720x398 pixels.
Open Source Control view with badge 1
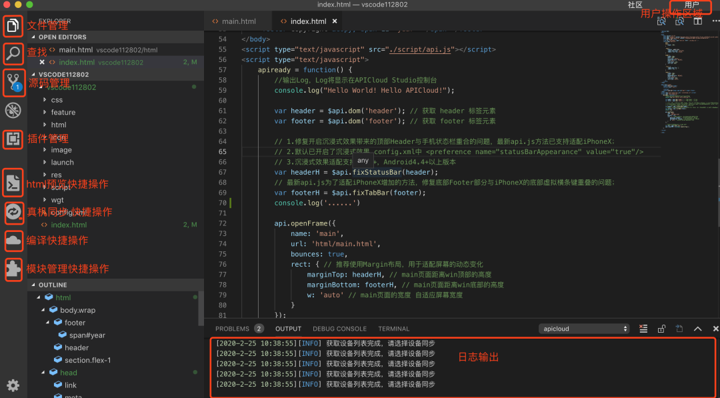13,83
